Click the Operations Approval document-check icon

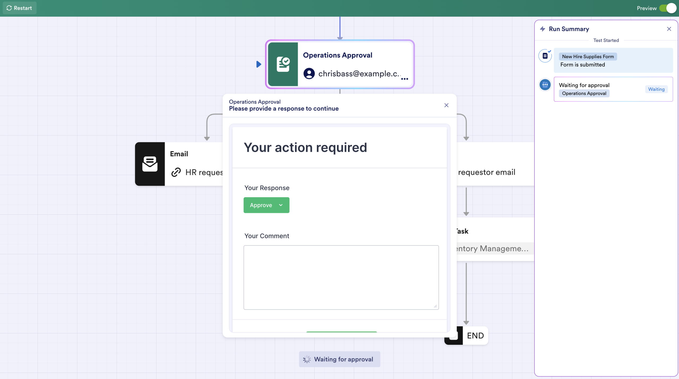pos(283,64)
